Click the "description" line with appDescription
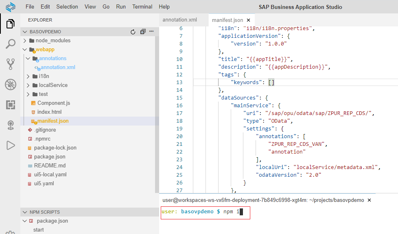 pyautogui.click(x=274, y=67)
